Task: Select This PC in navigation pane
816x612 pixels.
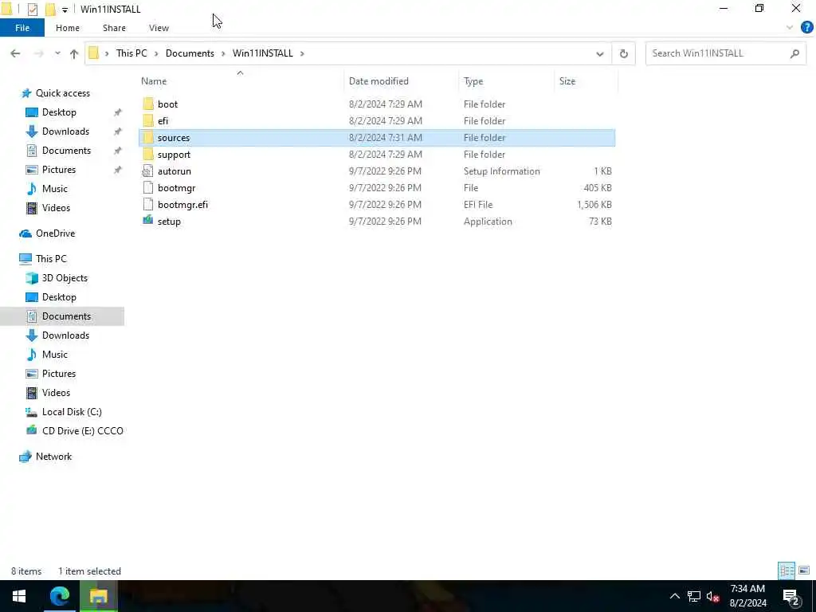Action: click(x=51, y=259)
